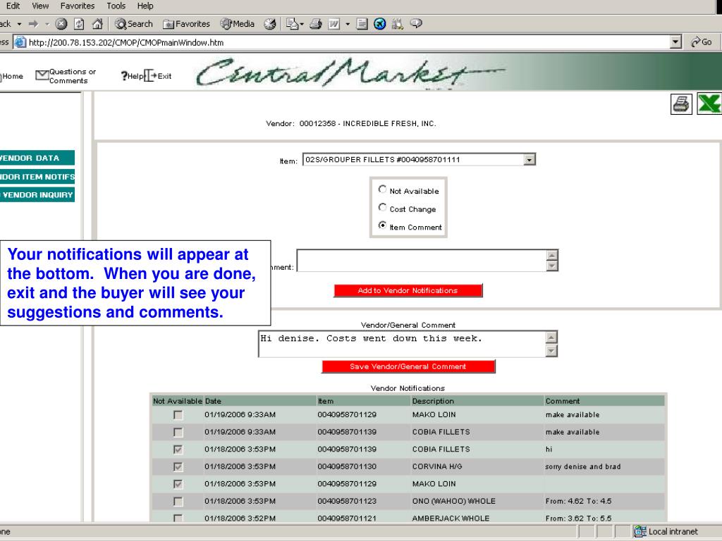Open the Favorites pane from the toolbar
Viewport: 722px width, 541px height.
click(186, 24)
